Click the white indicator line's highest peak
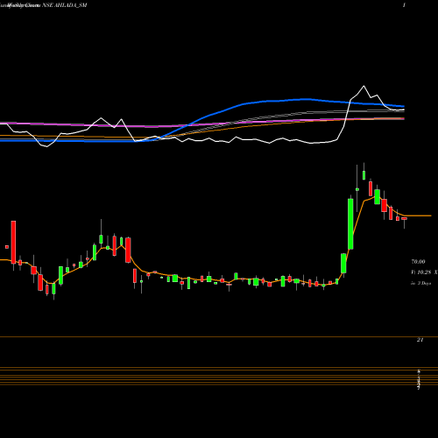Screen dimensions: 438x438 (364, 86)
